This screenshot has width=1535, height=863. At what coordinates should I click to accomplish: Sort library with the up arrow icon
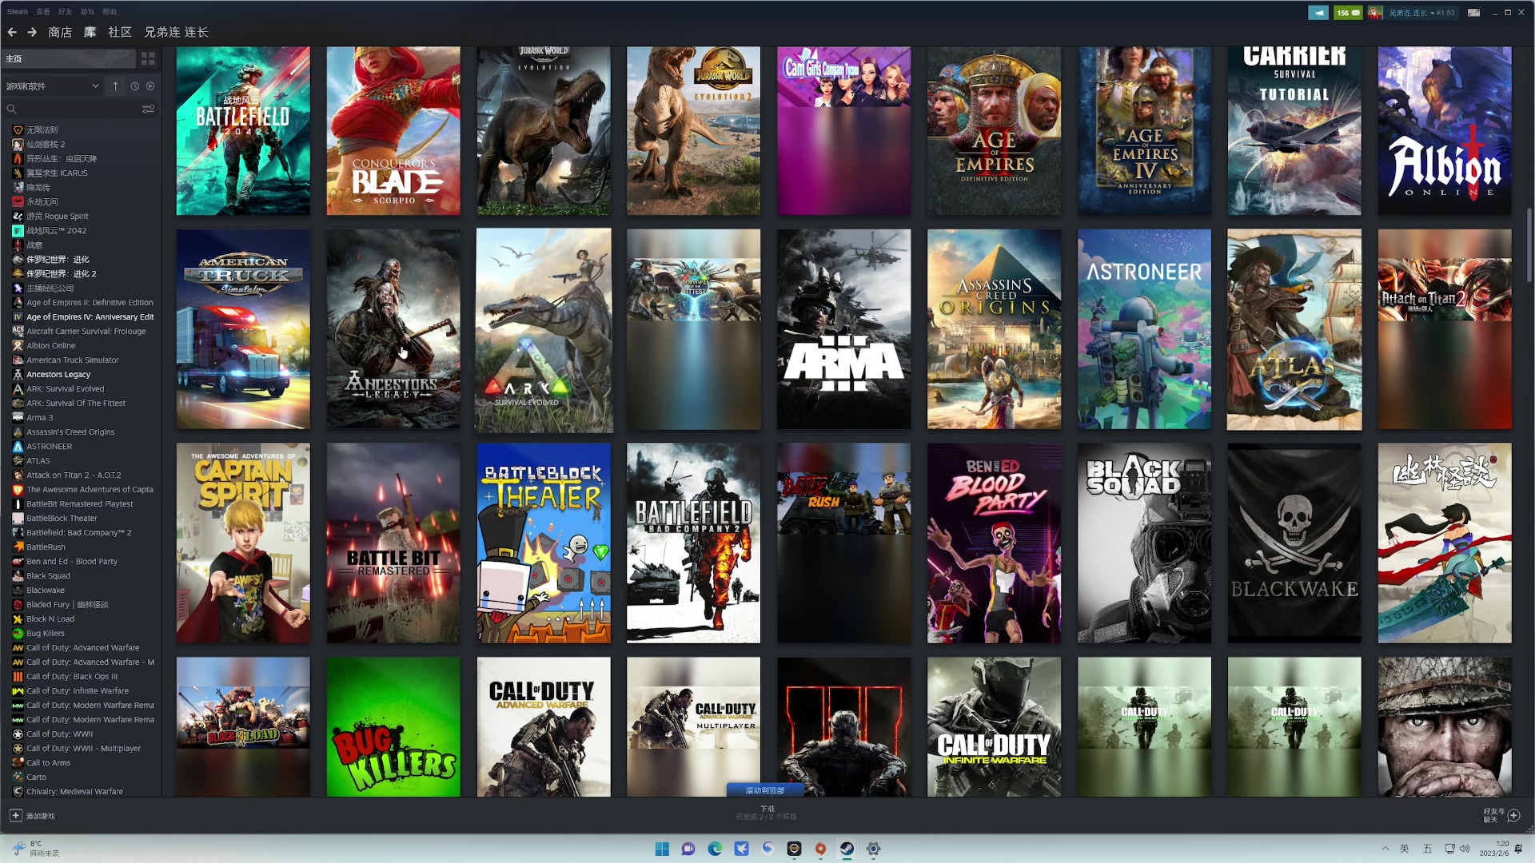coord(115,86)
